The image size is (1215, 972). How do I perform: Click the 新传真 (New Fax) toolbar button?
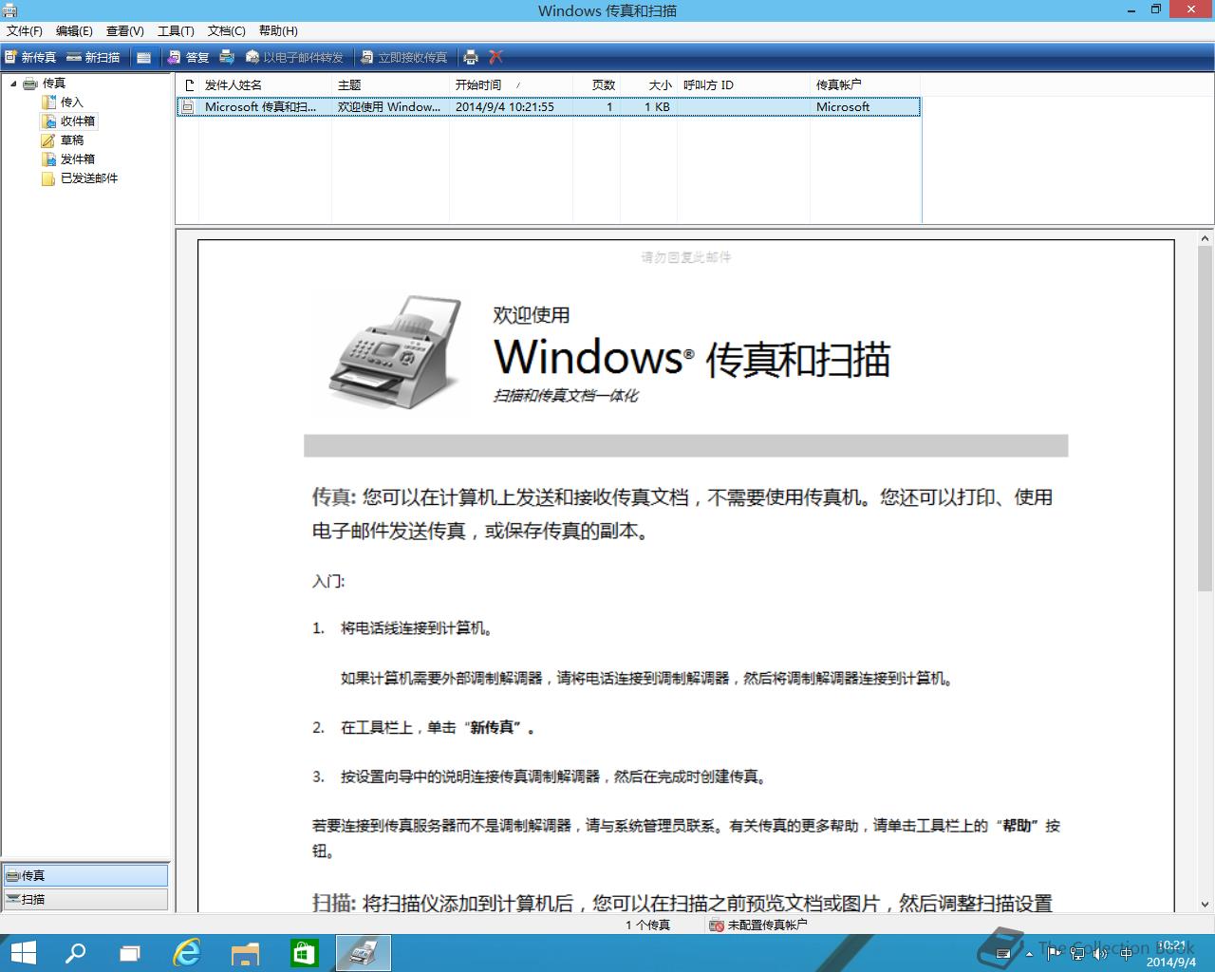(30, 57)
